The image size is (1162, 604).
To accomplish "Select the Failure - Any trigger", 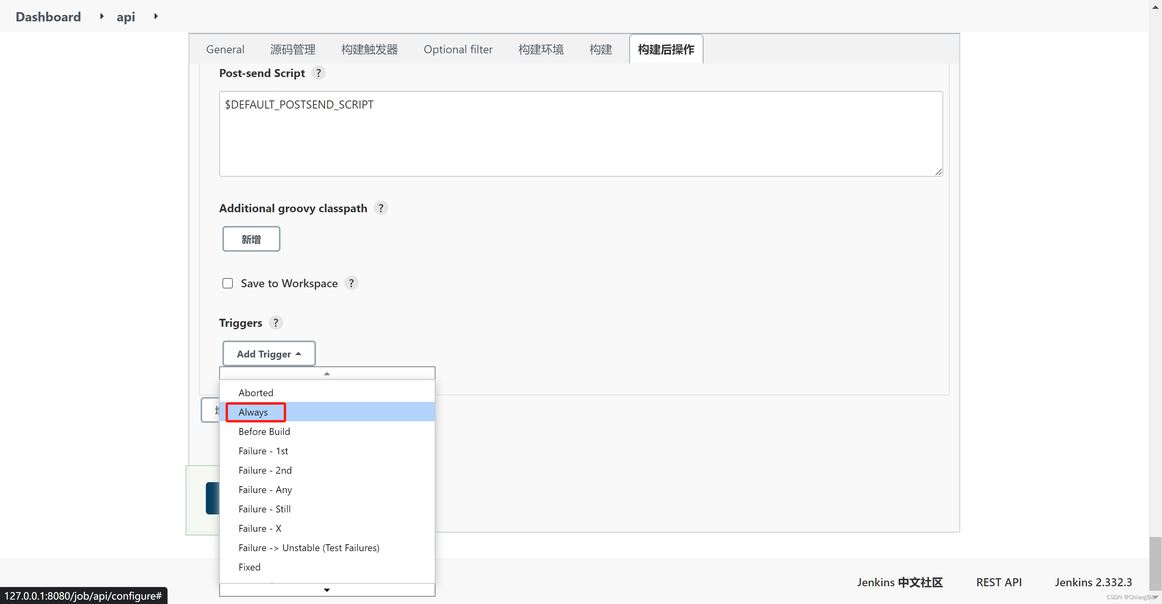I will 327,489.
